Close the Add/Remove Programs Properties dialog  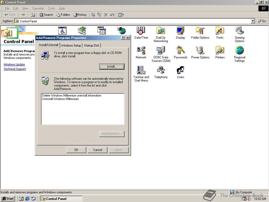pyautogui.click(x=128, y=38)
